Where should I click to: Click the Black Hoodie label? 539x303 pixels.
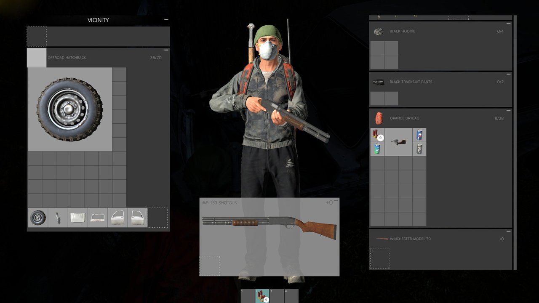[x=402, y=31]
